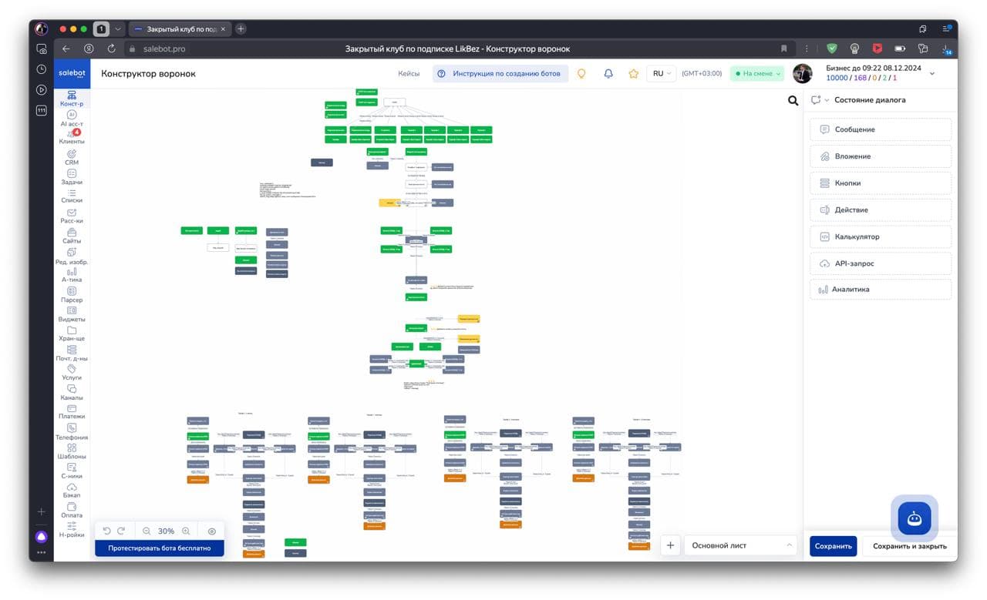The width and height of the screenshot is (987, 600).
Task: Open the CRM section in sidebar
Action: click(x=72, y=157)
